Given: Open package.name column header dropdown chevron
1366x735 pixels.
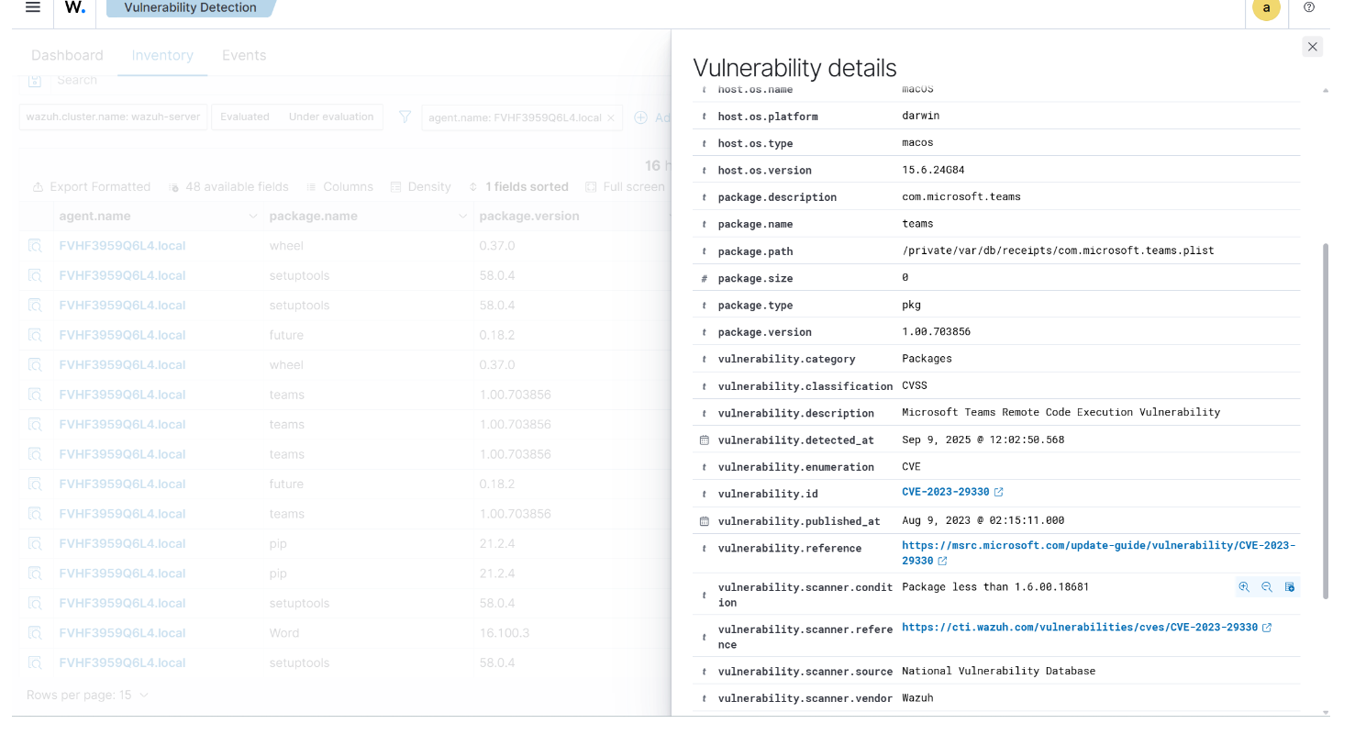Looking at the screenshot, I should 463,217.
